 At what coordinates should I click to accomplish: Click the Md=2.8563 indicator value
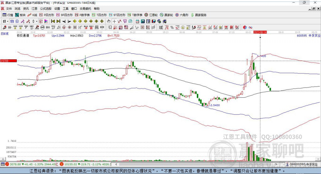coord(77,35)
